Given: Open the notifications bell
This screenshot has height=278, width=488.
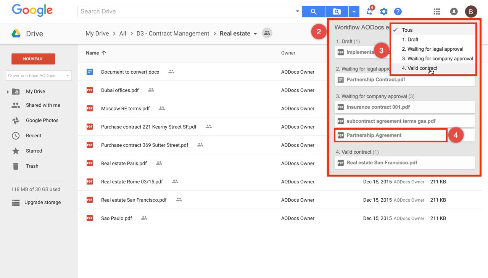Looking at the screenshot, I should [454, 11].
